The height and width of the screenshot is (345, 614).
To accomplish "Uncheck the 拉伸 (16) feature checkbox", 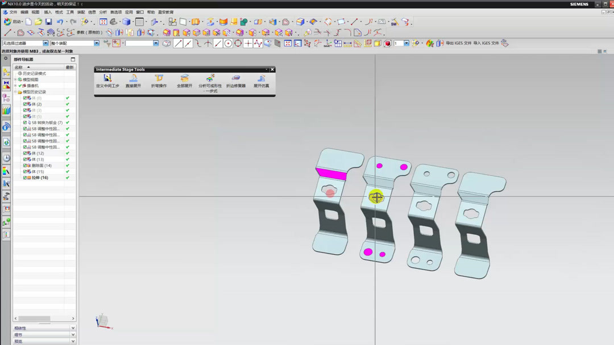I will pyautogui.click(x=24, y=177).
